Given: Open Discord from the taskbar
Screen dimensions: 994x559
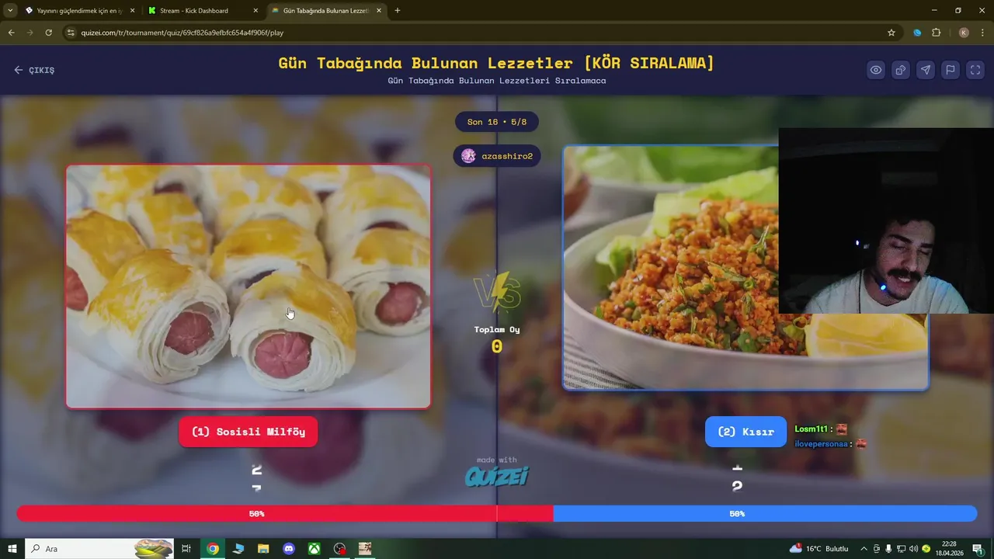Looking at the screenshot, I should pos(289,549).
